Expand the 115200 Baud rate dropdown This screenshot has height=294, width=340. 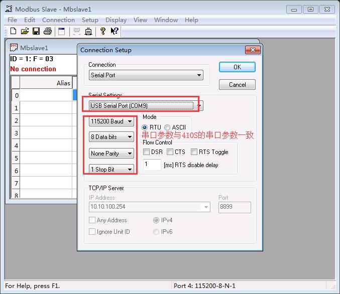(111, 121)
